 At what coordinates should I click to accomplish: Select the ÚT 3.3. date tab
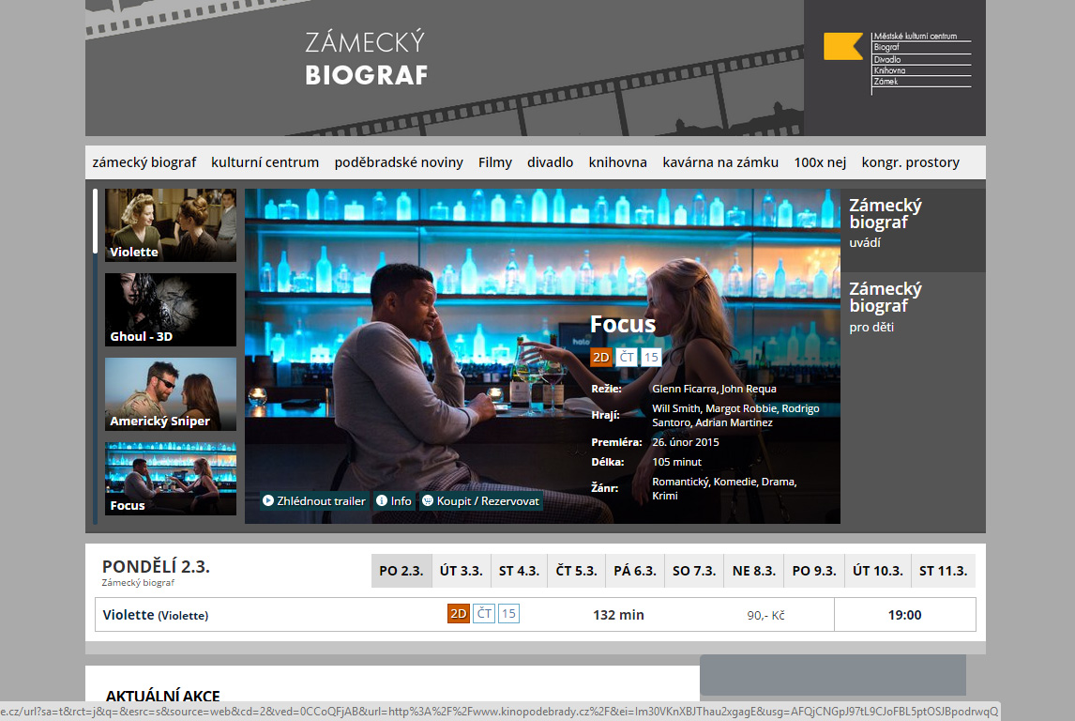pyautogui.click(x=462, y=571)
